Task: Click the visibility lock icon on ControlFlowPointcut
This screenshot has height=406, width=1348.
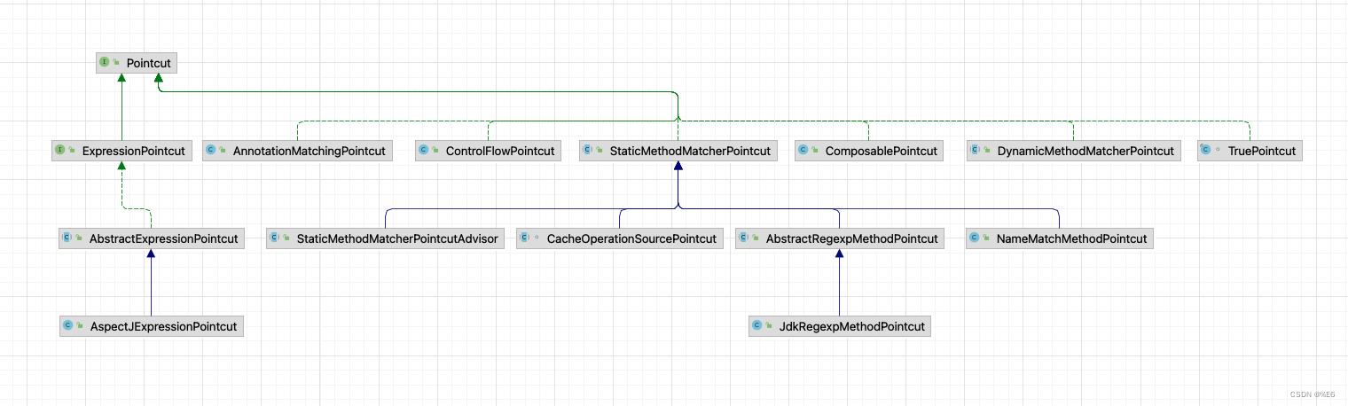Action: [x=435, y=151]
